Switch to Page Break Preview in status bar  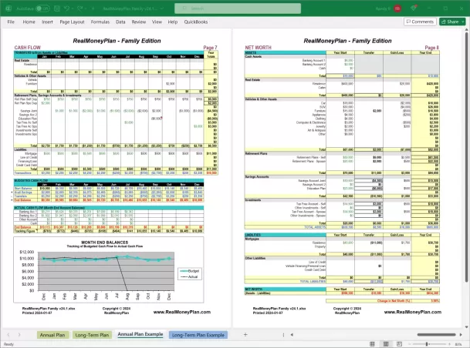(x=399, y=344)
